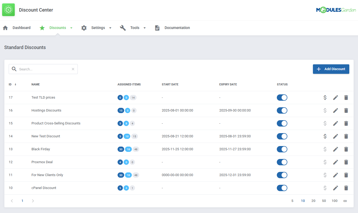Edit the For New Clients Only discount
358x213 pixels.
[x=335, y=175]
